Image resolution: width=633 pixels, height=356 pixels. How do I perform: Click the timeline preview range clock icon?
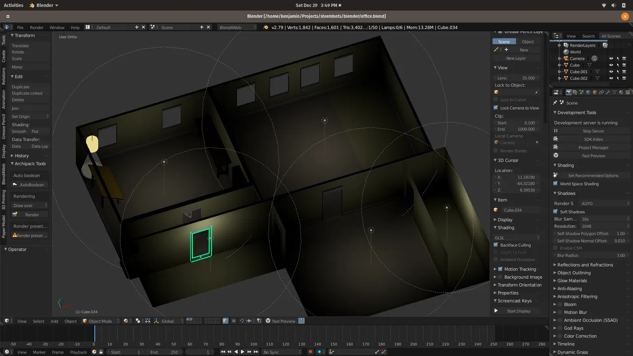94,352
